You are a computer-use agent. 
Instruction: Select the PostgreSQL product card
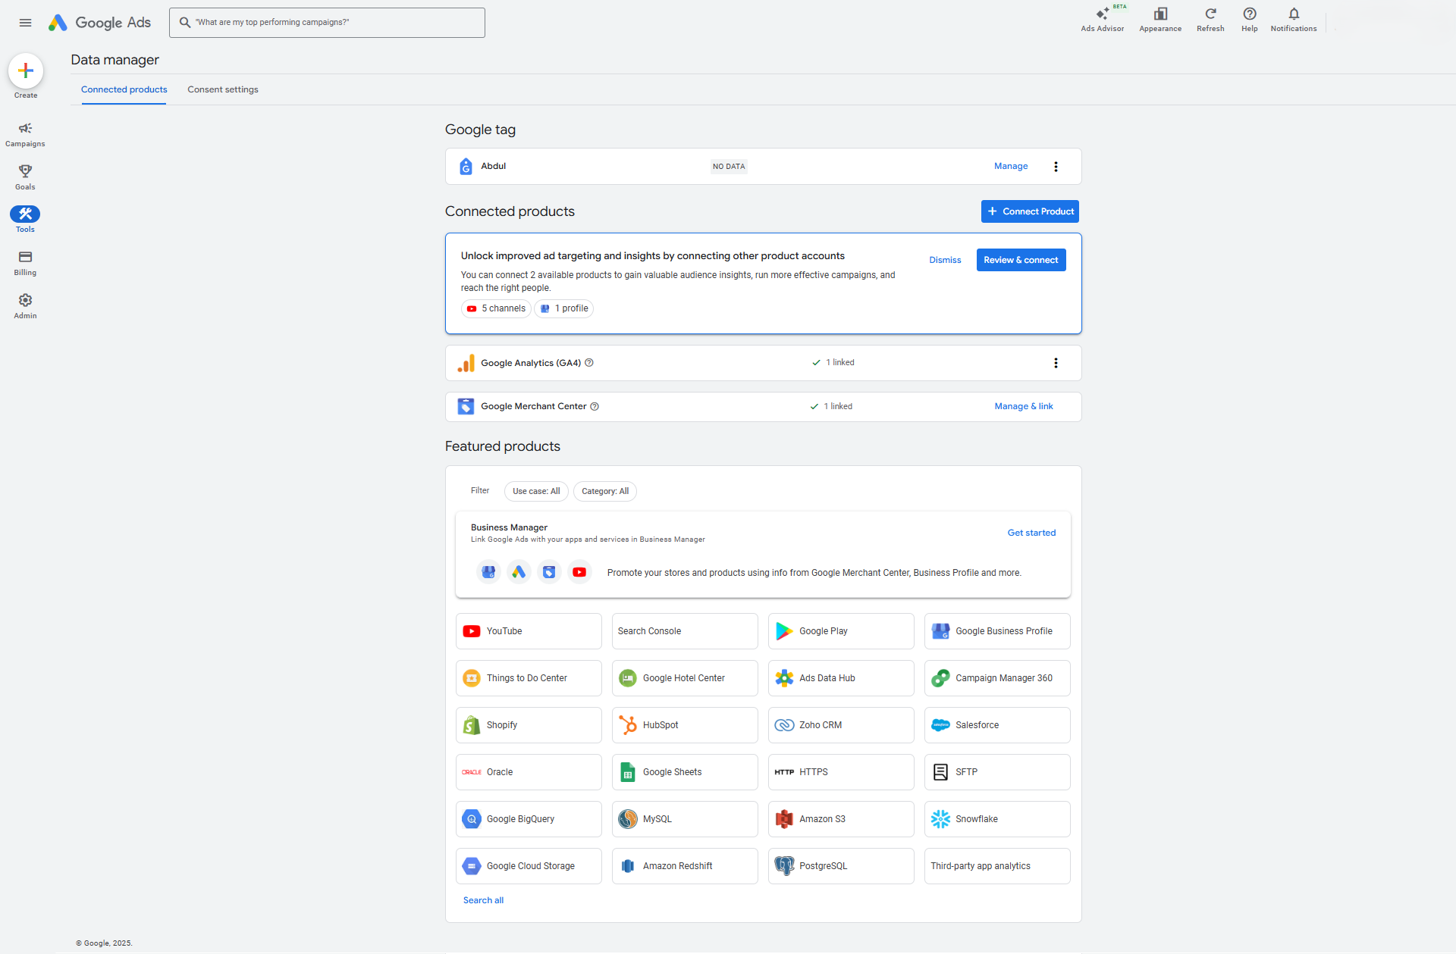[x=841, y=866]
